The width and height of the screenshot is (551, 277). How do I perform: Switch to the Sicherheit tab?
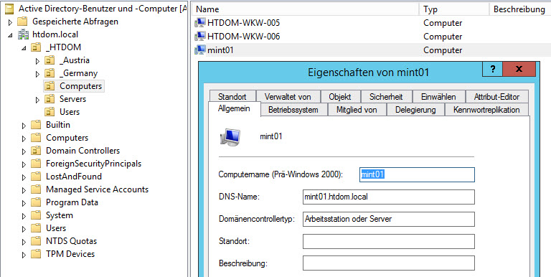point(386,97)
